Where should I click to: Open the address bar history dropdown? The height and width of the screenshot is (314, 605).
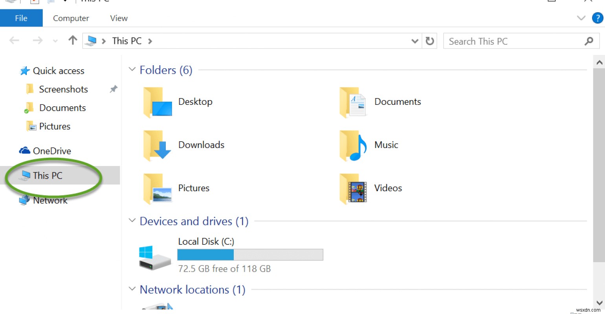[415, 41]
